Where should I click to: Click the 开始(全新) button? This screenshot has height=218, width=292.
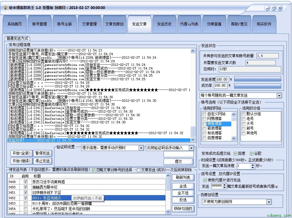[x=21, y=153]
